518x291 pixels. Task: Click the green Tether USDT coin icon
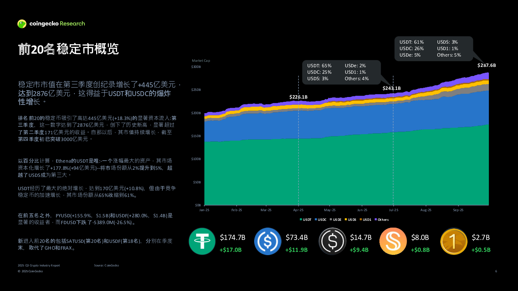click(202, 241)
